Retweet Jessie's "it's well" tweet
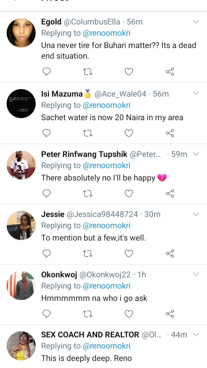 pyautogui.click(x=88, y=253)
